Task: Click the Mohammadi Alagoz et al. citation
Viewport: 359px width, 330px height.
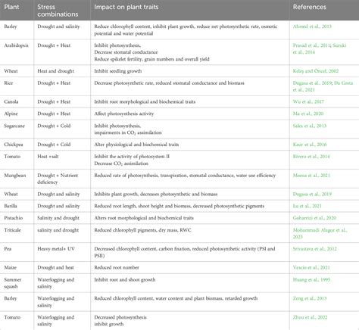Action: pyautogui.click(x=320, y=233)
